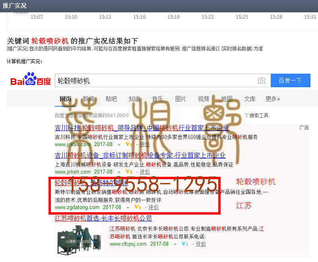Open the 吉川喷砂机设备 非标订制 result link
The image size is (318, 262).
point(140,155)
